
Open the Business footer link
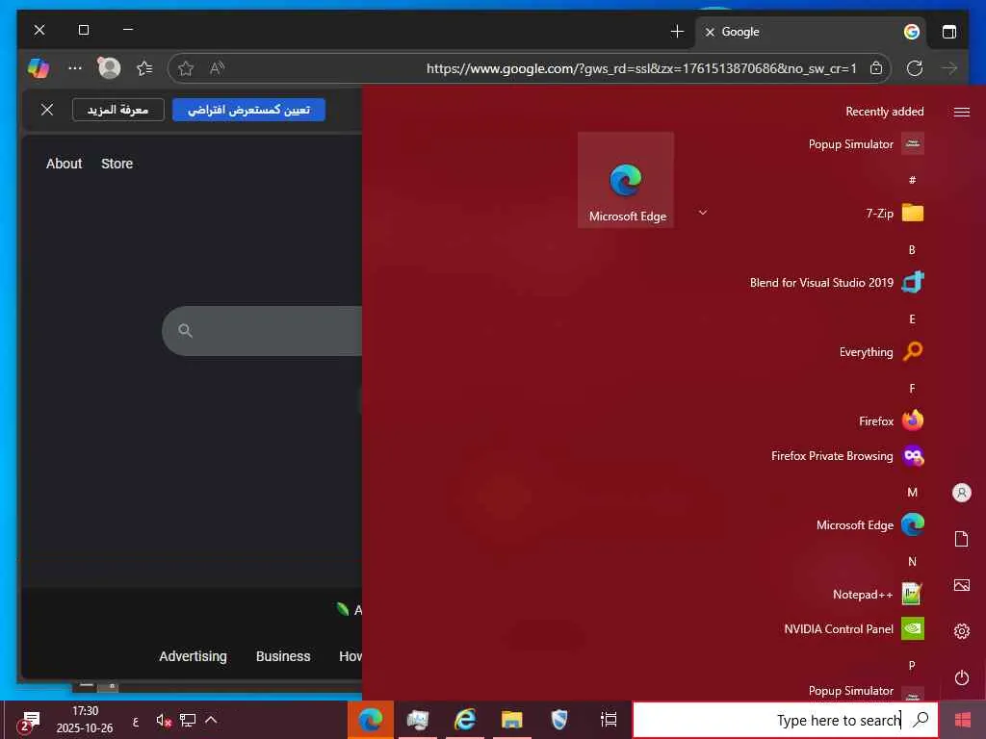coord(283,656)
